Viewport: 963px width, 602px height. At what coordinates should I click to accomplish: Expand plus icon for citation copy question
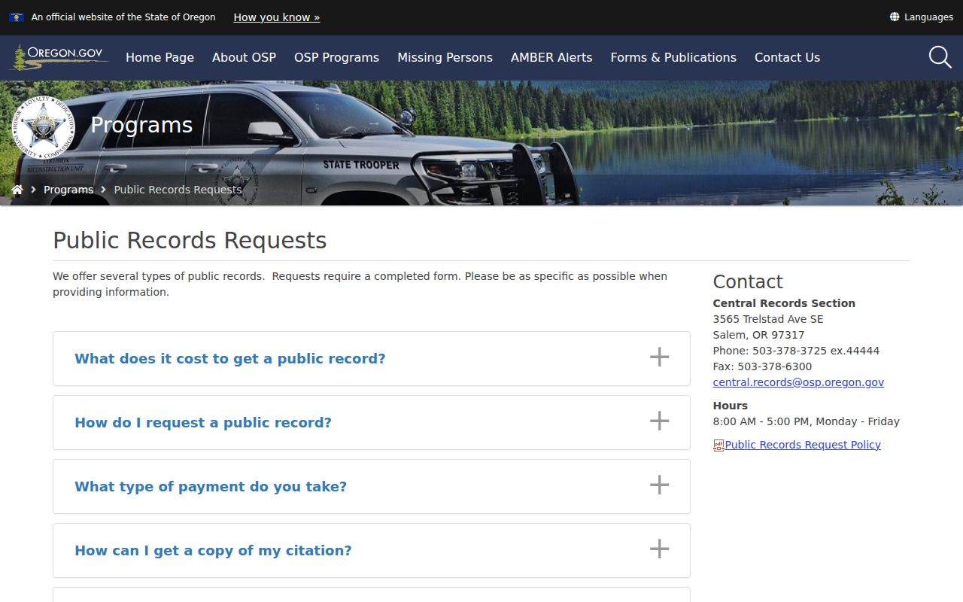659,549
